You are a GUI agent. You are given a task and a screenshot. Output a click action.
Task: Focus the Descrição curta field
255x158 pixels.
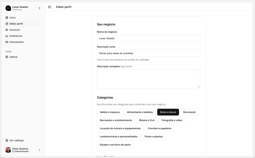tap(148, 53)
